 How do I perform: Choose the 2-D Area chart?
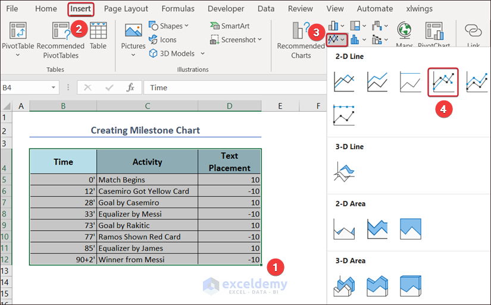pos(344,229)
